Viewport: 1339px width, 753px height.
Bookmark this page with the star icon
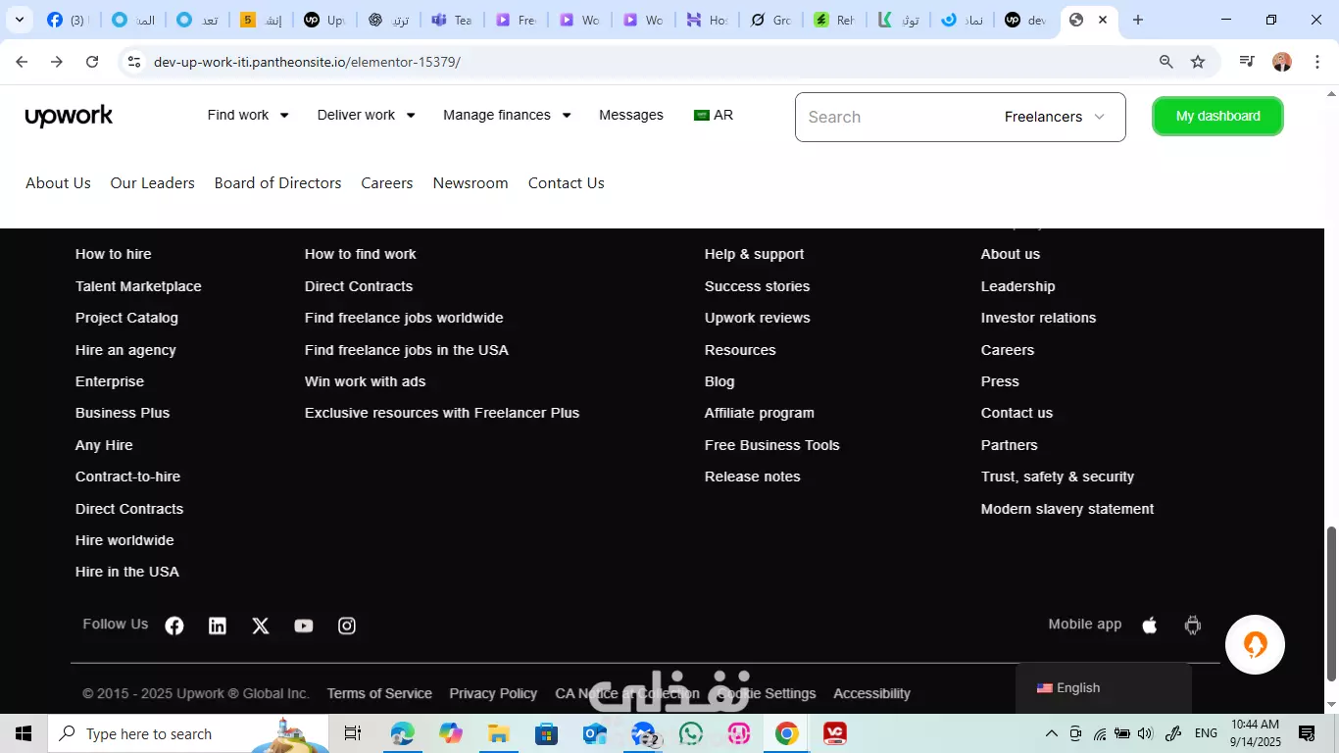pos(1198,62)
